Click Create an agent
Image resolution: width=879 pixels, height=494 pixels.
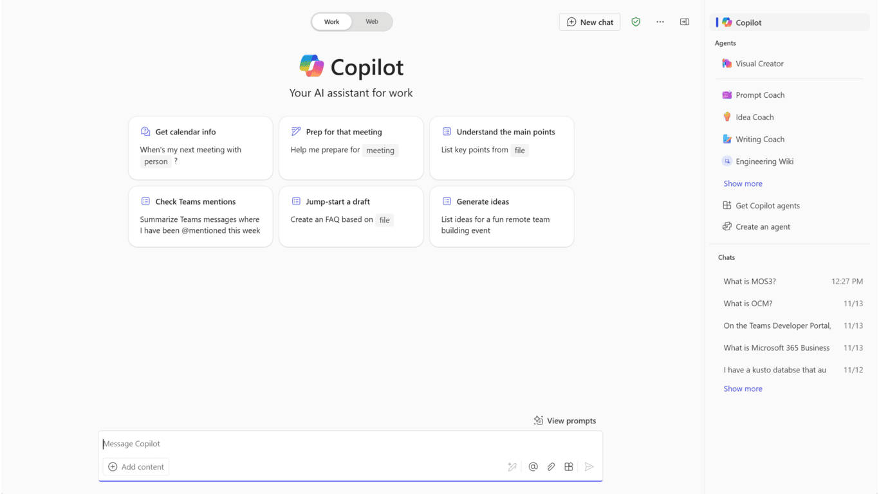[763, 226]
